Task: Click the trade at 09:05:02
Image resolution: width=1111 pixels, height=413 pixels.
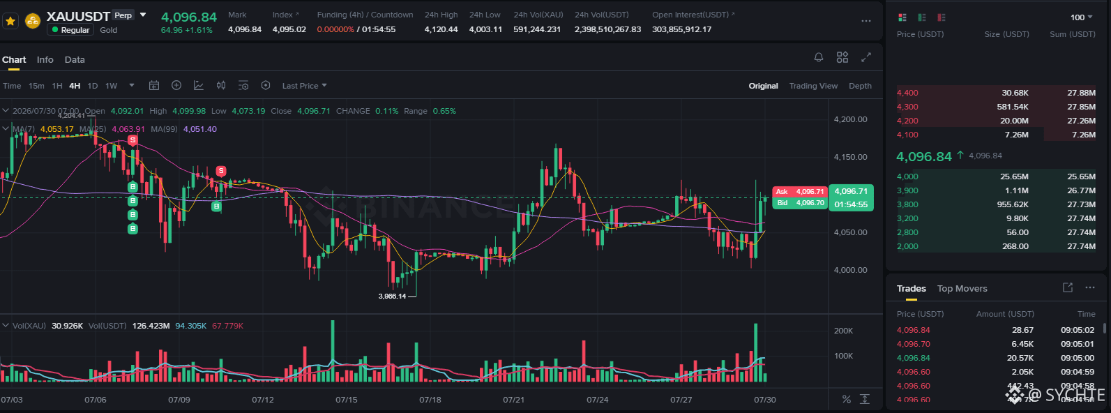Action: (x=996, y=330)
